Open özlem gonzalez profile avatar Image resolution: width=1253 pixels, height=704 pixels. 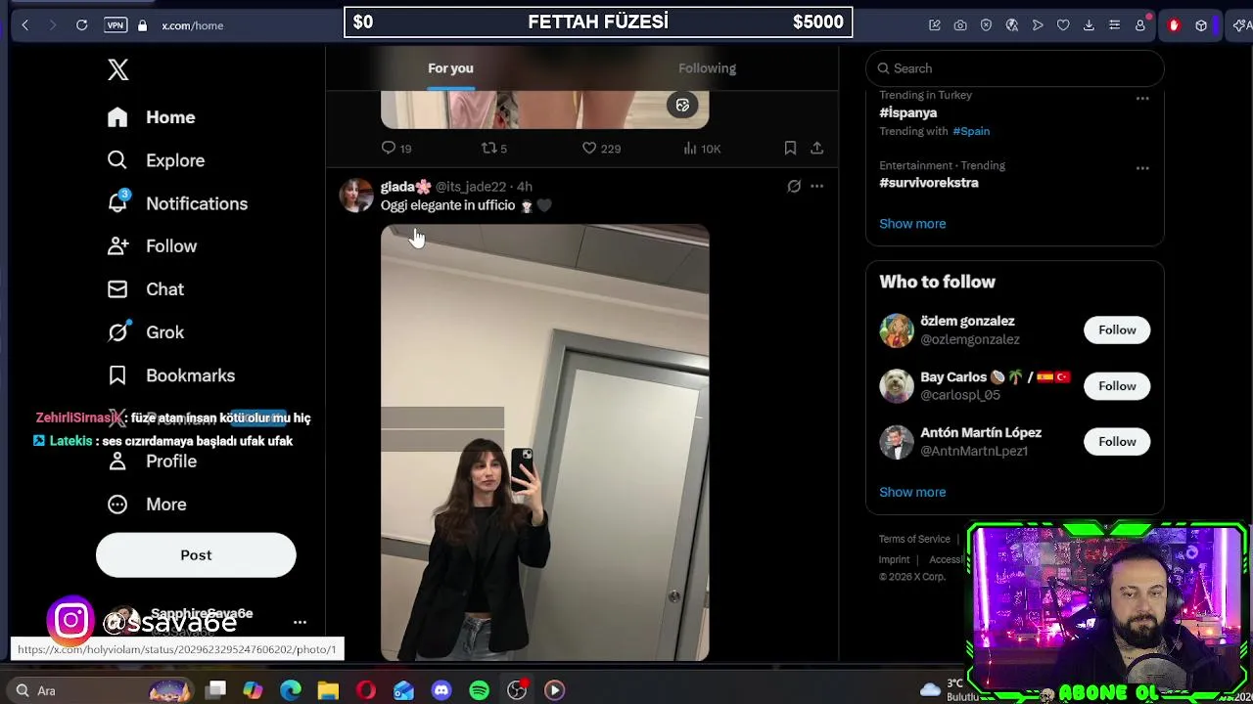coord(896,330)
